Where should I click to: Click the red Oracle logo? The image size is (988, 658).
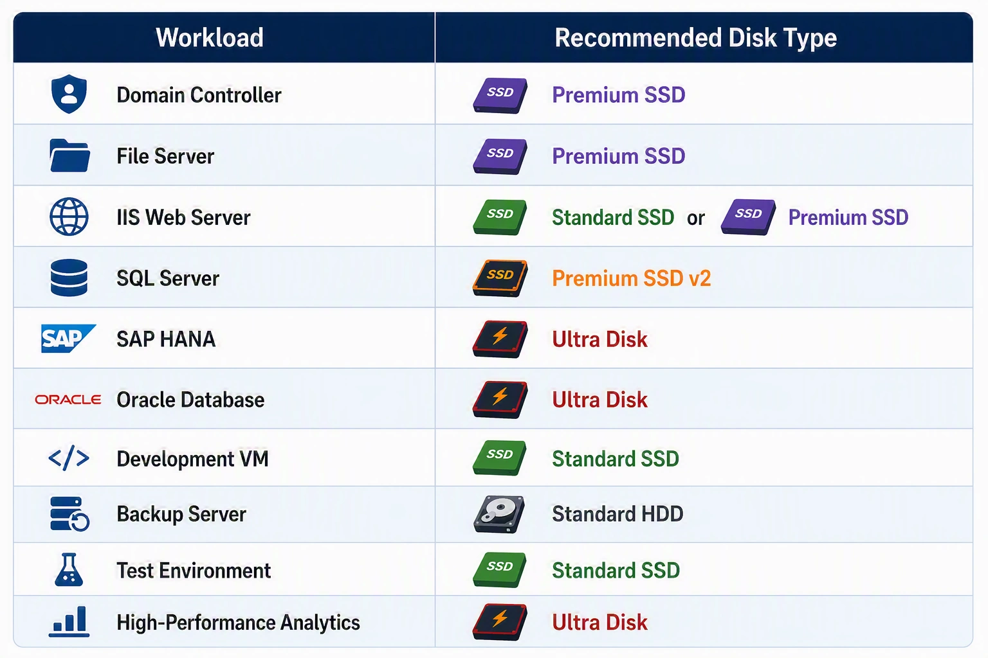coord(68,400)
